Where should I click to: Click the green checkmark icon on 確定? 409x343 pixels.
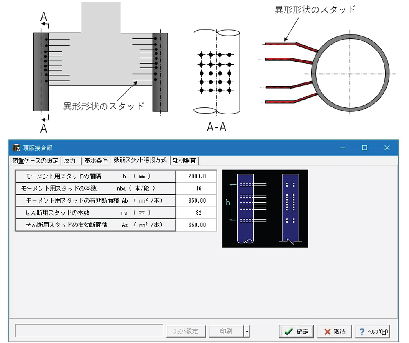click(x=288, y=332)
